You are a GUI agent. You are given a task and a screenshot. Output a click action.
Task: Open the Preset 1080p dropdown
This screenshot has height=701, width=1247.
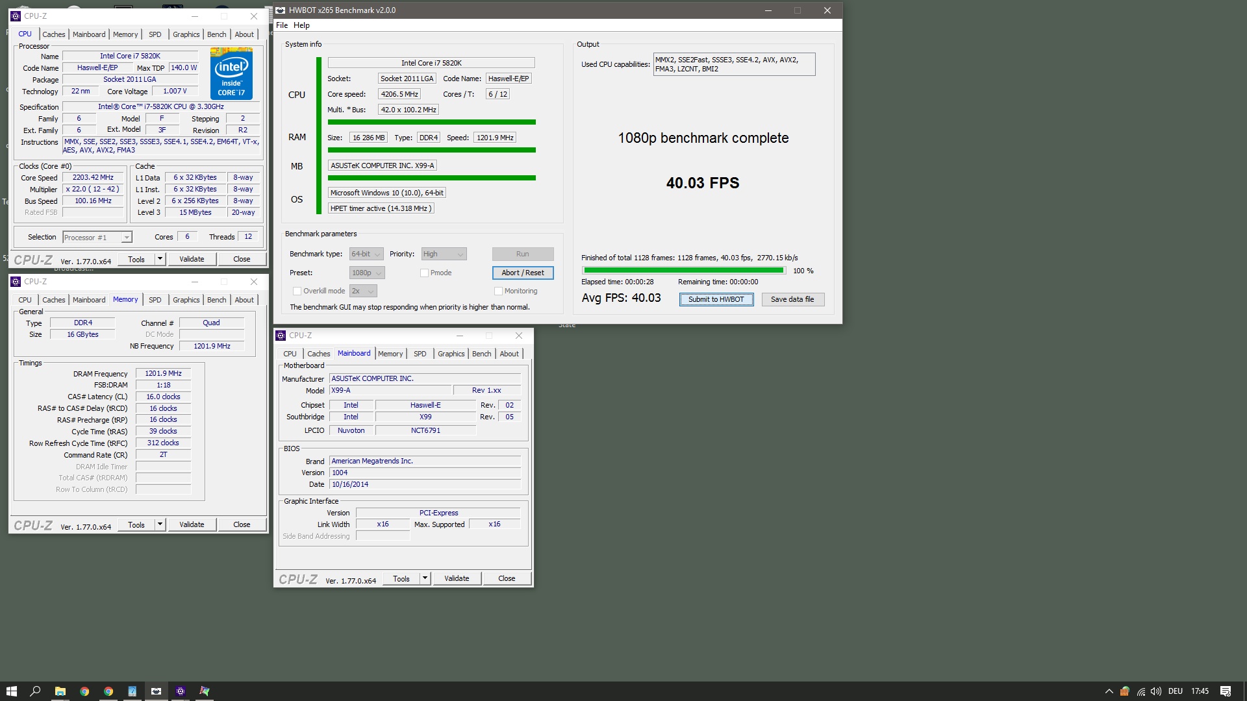367,273
